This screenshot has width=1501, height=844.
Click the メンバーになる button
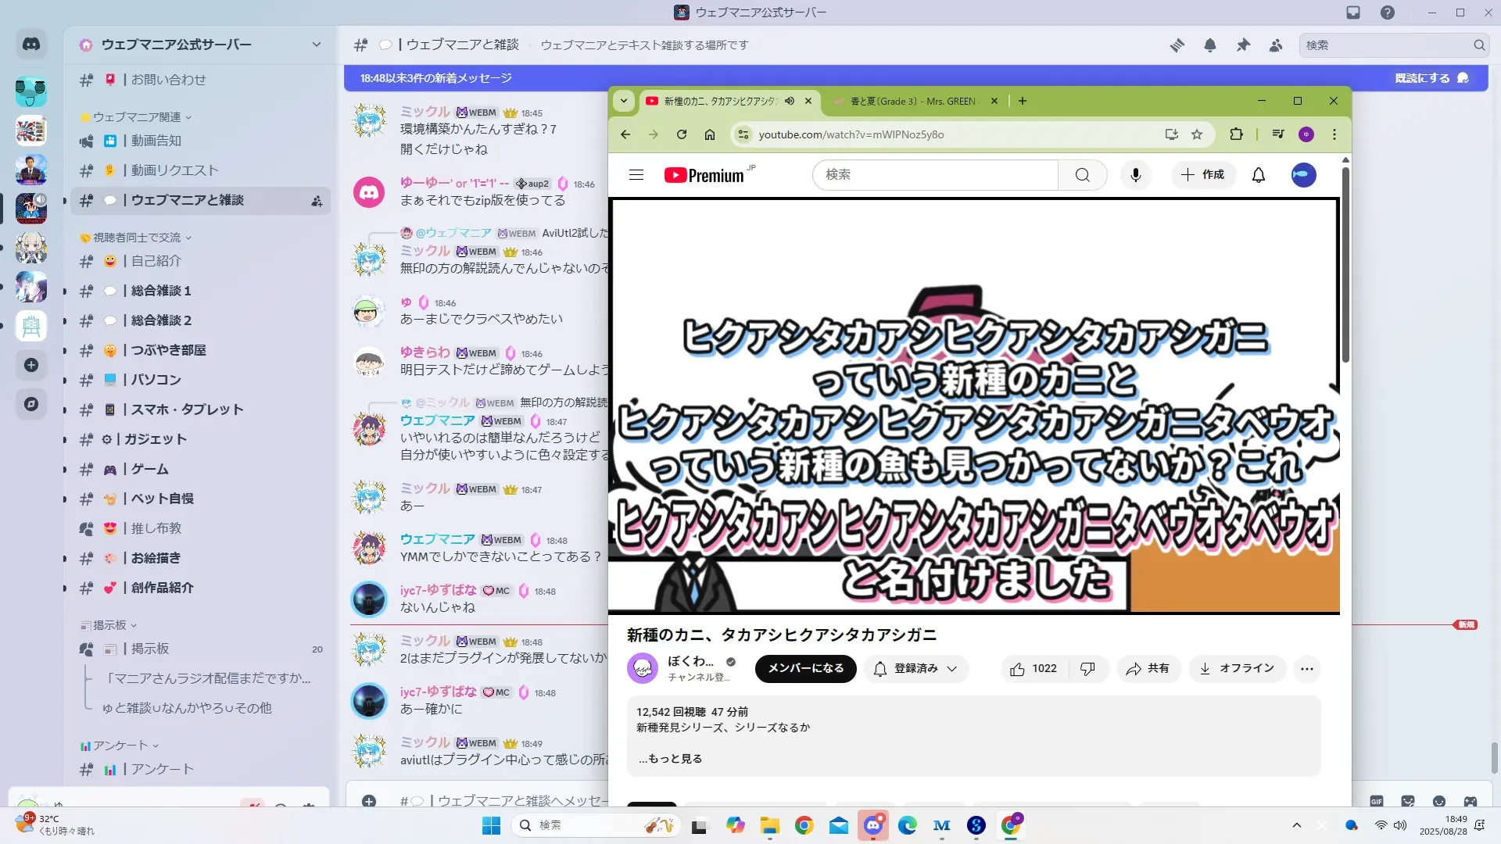(805, 669)
